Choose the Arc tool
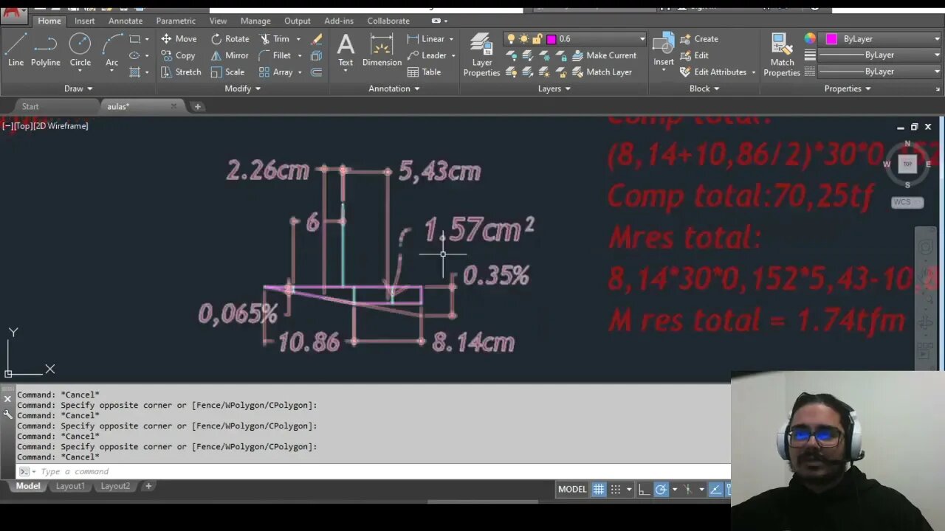This screenshot has width=945, height=531. point(111,50)
